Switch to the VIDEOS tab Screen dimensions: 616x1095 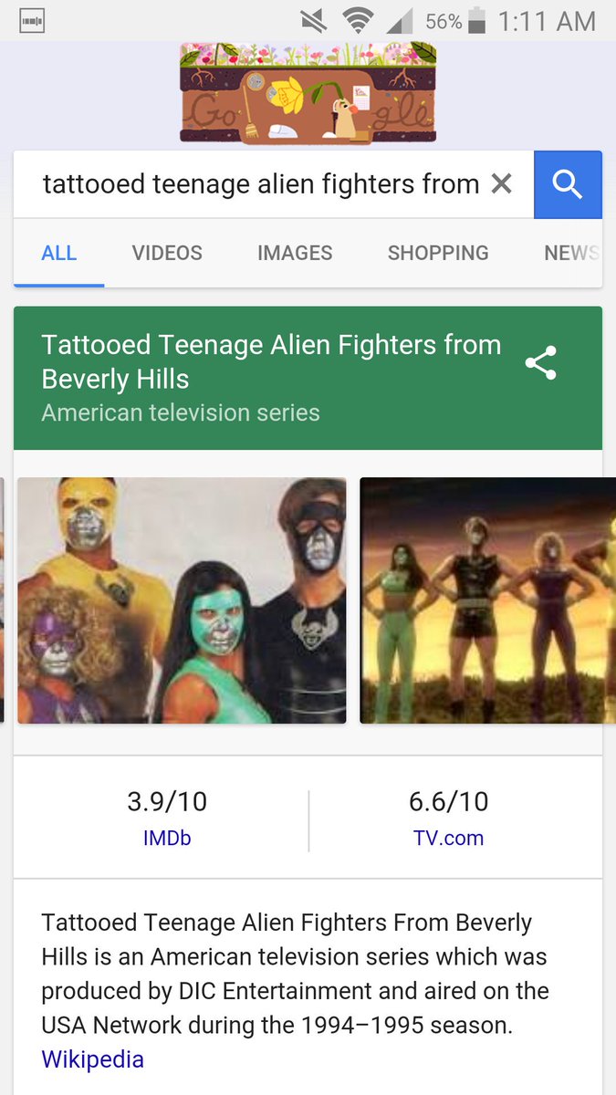click(167, 253)
